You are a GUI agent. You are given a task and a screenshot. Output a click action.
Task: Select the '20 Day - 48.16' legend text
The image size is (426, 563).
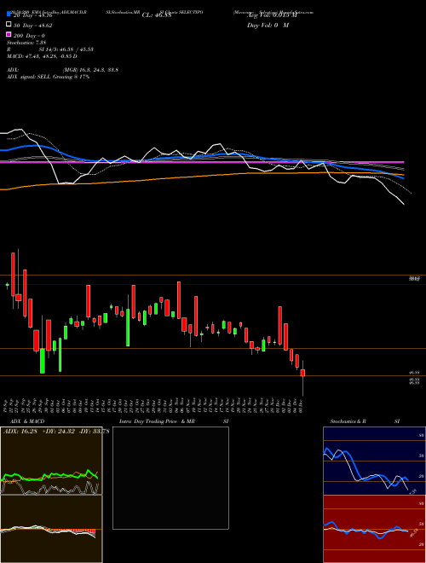33,15
